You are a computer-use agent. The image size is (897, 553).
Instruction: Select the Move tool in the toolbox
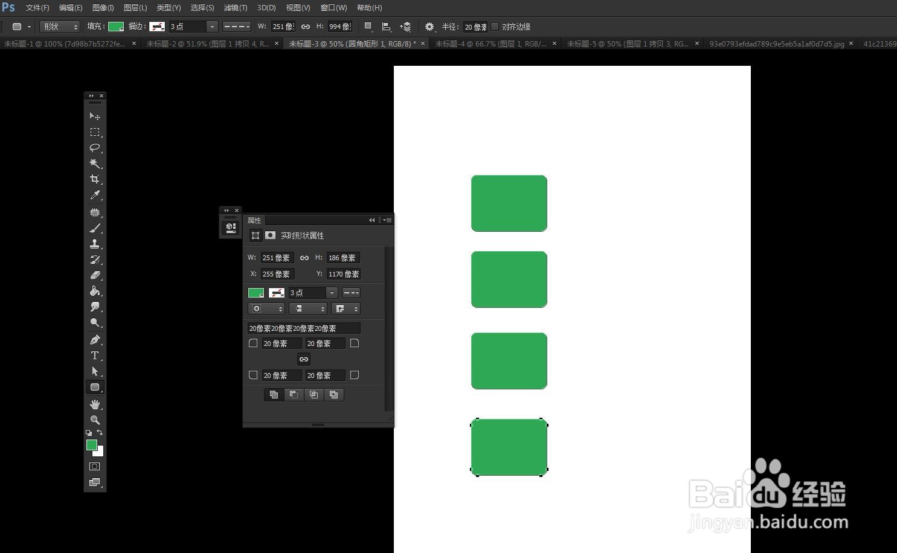point(95,116)
